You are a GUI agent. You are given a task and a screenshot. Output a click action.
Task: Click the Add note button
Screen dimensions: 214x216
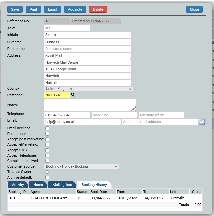[x=75, y=9]
